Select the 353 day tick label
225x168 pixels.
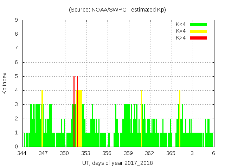coord(86,153)
